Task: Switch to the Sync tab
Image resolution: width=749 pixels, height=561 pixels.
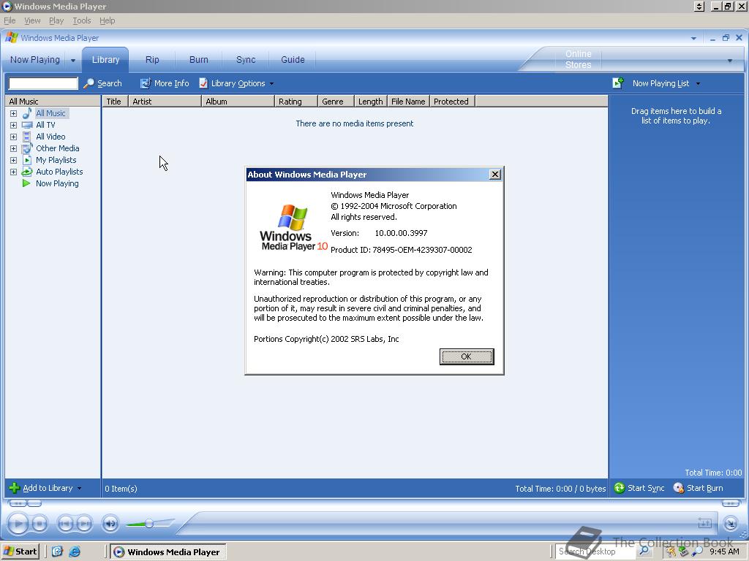Action: (246, 60)
